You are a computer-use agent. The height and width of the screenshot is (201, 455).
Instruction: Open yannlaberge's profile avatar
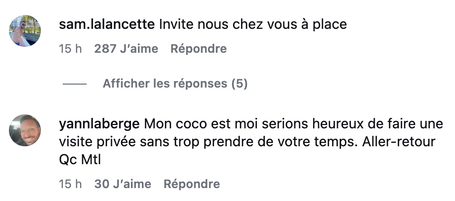pyautogui.click(x=25, y=130)
